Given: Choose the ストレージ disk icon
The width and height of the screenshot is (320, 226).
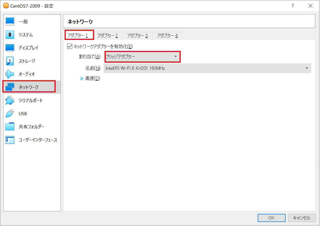Looking at the screenshot, I should click(10, 61).
